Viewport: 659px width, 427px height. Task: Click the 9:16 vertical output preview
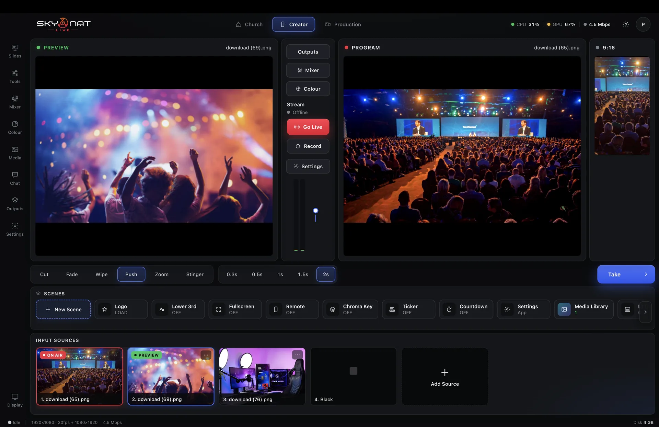(622, 106)
